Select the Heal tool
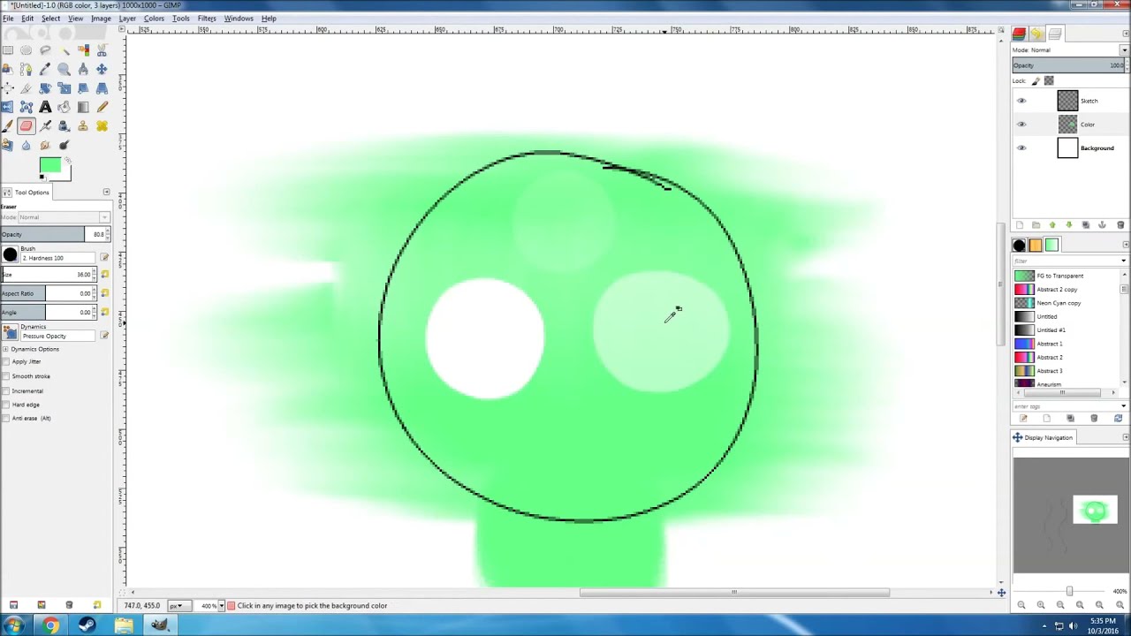The image size is (1131, 636). click(x=102, y=126)
